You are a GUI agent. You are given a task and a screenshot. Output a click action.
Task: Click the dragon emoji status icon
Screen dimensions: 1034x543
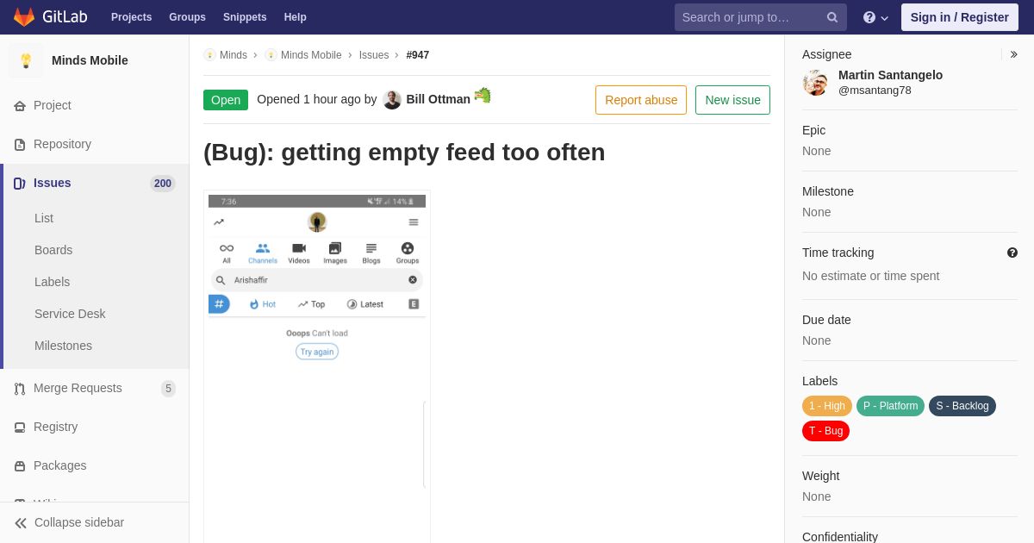[483, 95]
